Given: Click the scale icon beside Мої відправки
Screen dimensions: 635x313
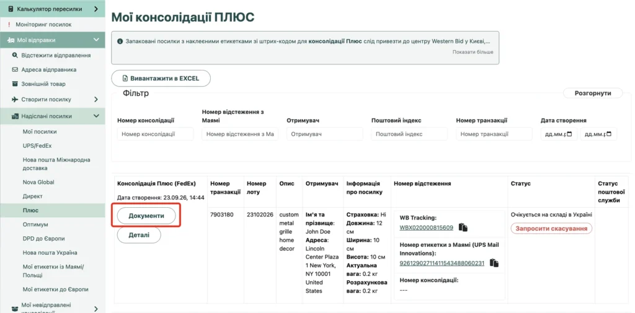Looking at the screenshot, I should pyautogui.click(x=11, y=40).
